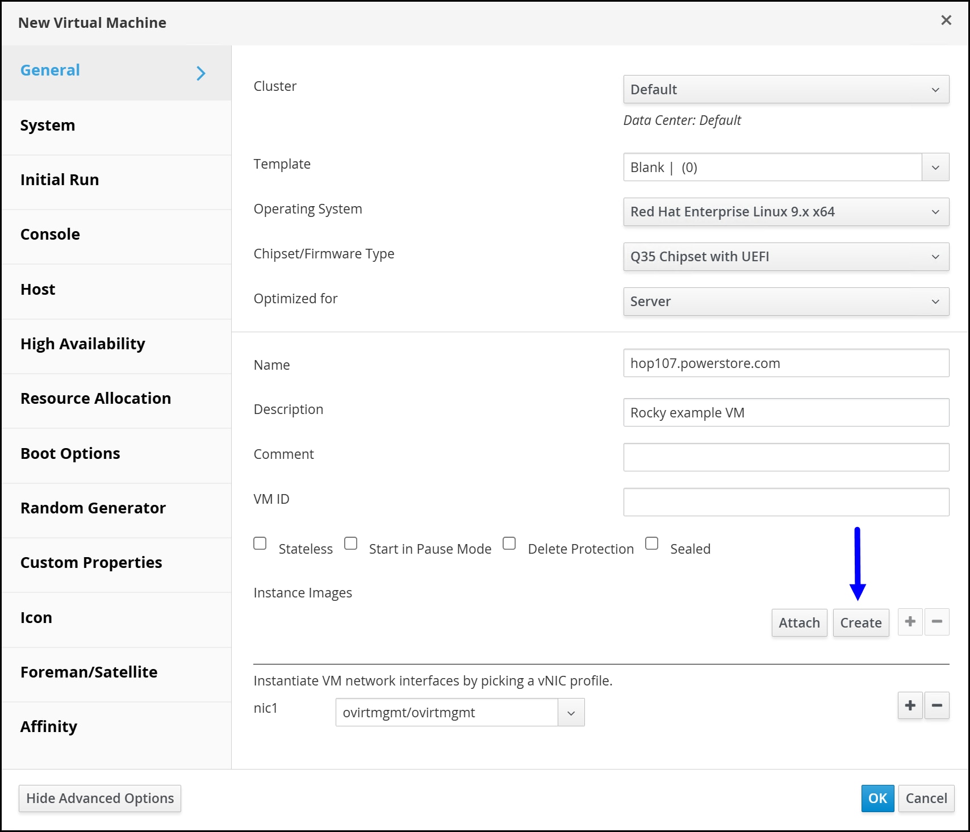Confirm with the OK button
This screenshot has width=970, height=832.
877,798
